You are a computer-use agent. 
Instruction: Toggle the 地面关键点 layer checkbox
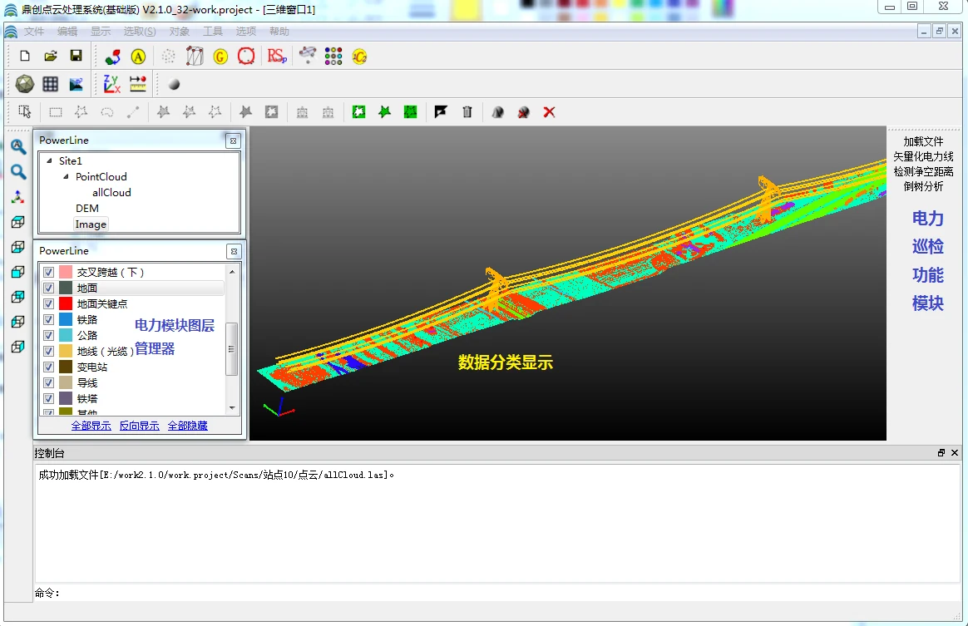pos(49,303)
